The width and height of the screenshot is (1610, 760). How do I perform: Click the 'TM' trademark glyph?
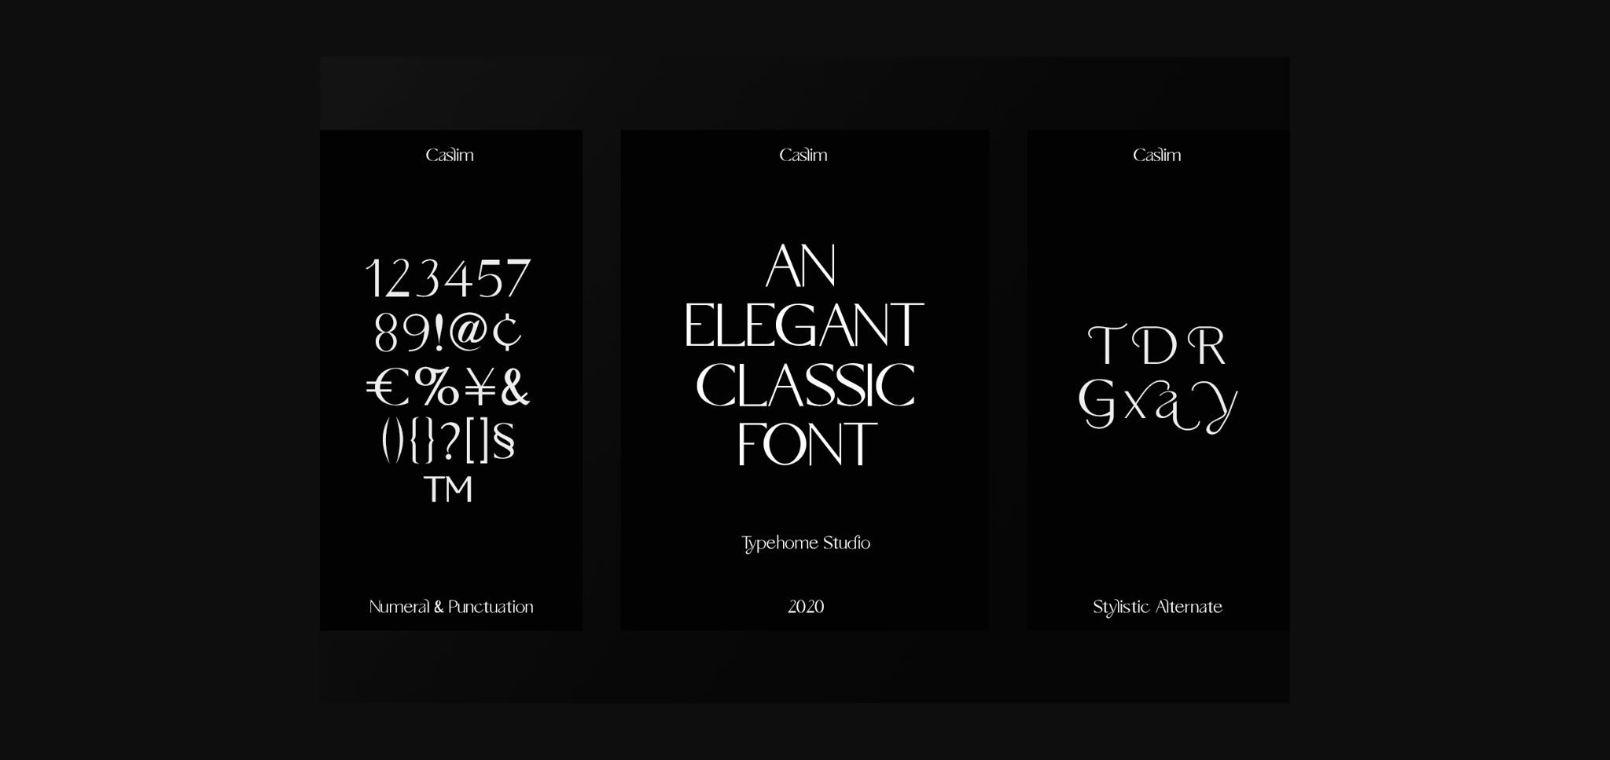click(x=448, y=490)
